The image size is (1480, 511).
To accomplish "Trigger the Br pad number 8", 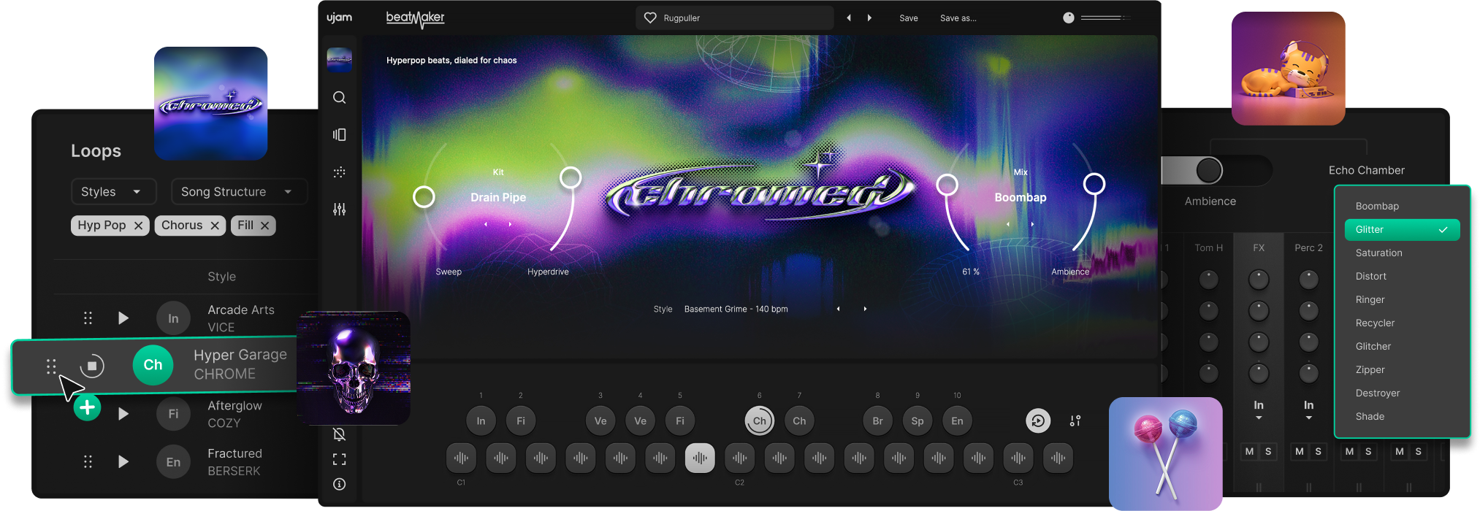I will tap(877, 420).
